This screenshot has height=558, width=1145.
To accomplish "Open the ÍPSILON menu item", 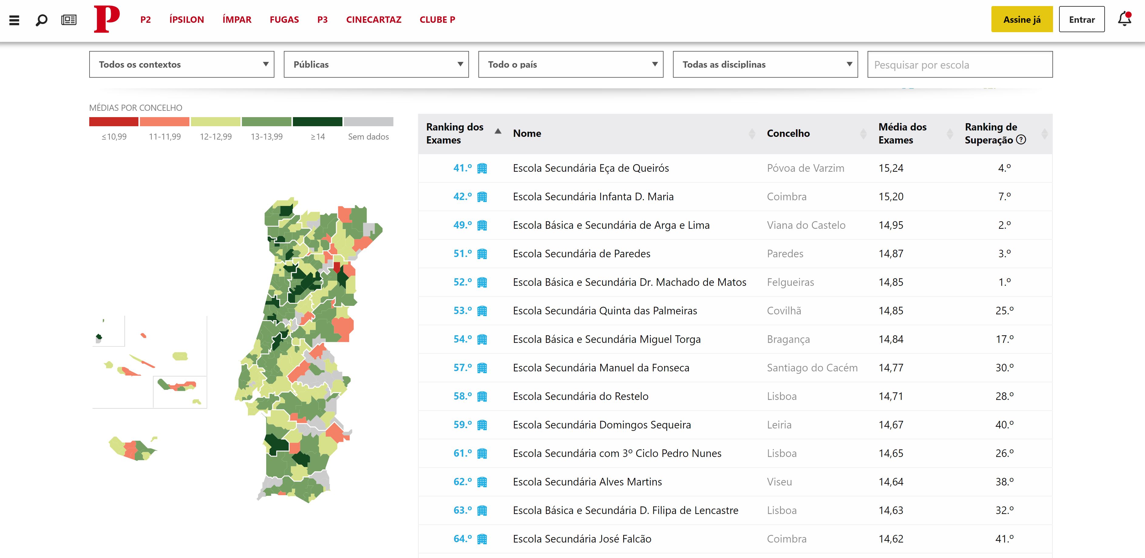I will click(x=186, y=19).
